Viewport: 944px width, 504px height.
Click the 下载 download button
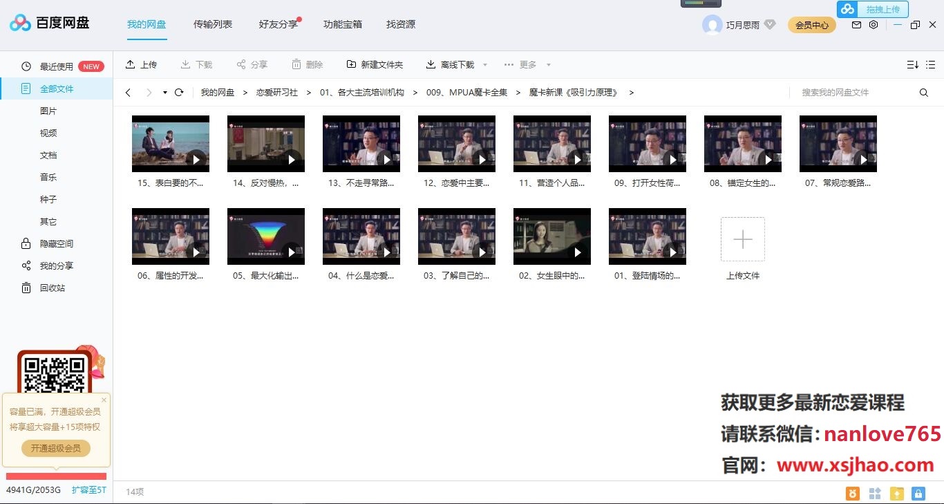click(x=196, y=64)
